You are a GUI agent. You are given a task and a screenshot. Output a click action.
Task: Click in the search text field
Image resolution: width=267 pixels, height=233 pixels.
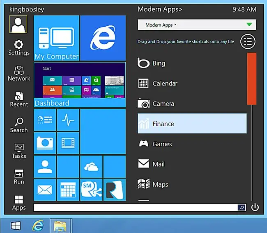tap(136, 208)
